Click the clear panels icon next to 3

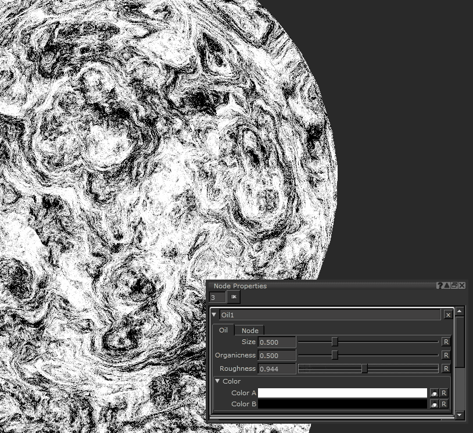pyautogui.click(x=234, y=297)
